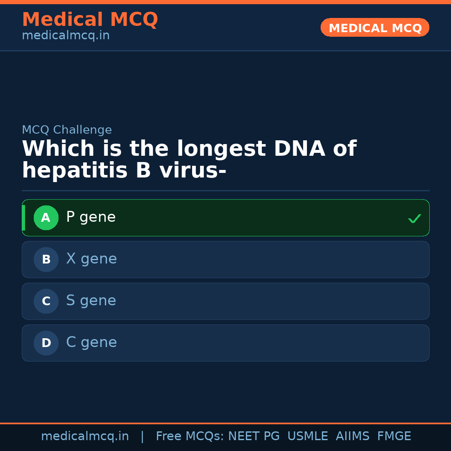Select the letter B option circle
Screen dimensions: 451x451
pyautogui.click(x=46, y=259)
